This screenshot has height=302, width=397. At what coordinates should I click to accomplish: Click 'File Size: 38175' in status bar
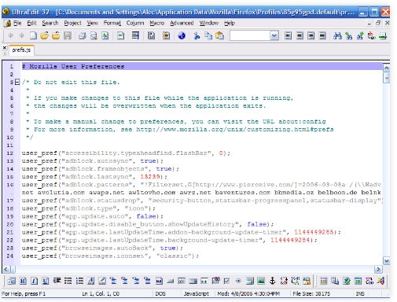tap(311, 294)
